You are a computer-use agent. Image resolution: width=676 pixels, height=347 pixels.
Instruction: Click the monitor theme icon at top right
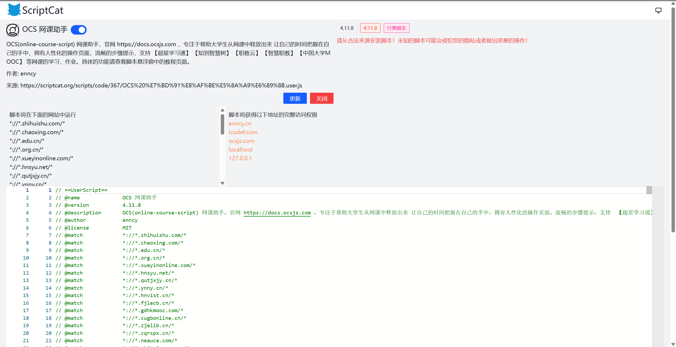click(x=658, y=10)
